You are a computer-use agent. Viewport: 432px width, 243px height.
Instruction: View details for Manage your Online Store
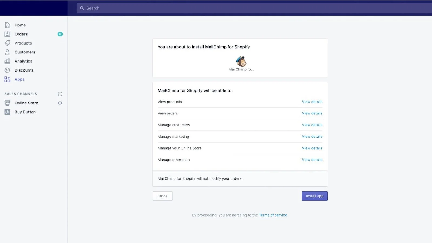312,148
